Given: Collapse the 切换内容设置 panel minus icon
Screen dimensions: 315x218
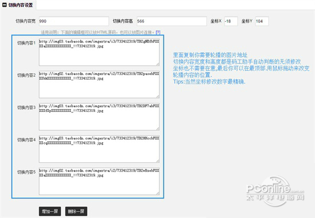Looking at the screenshot, I should point(4,5).
